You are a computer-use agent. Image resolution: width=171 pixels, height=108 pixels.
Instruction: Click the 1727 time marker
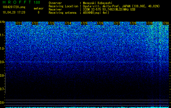[117, 23]
